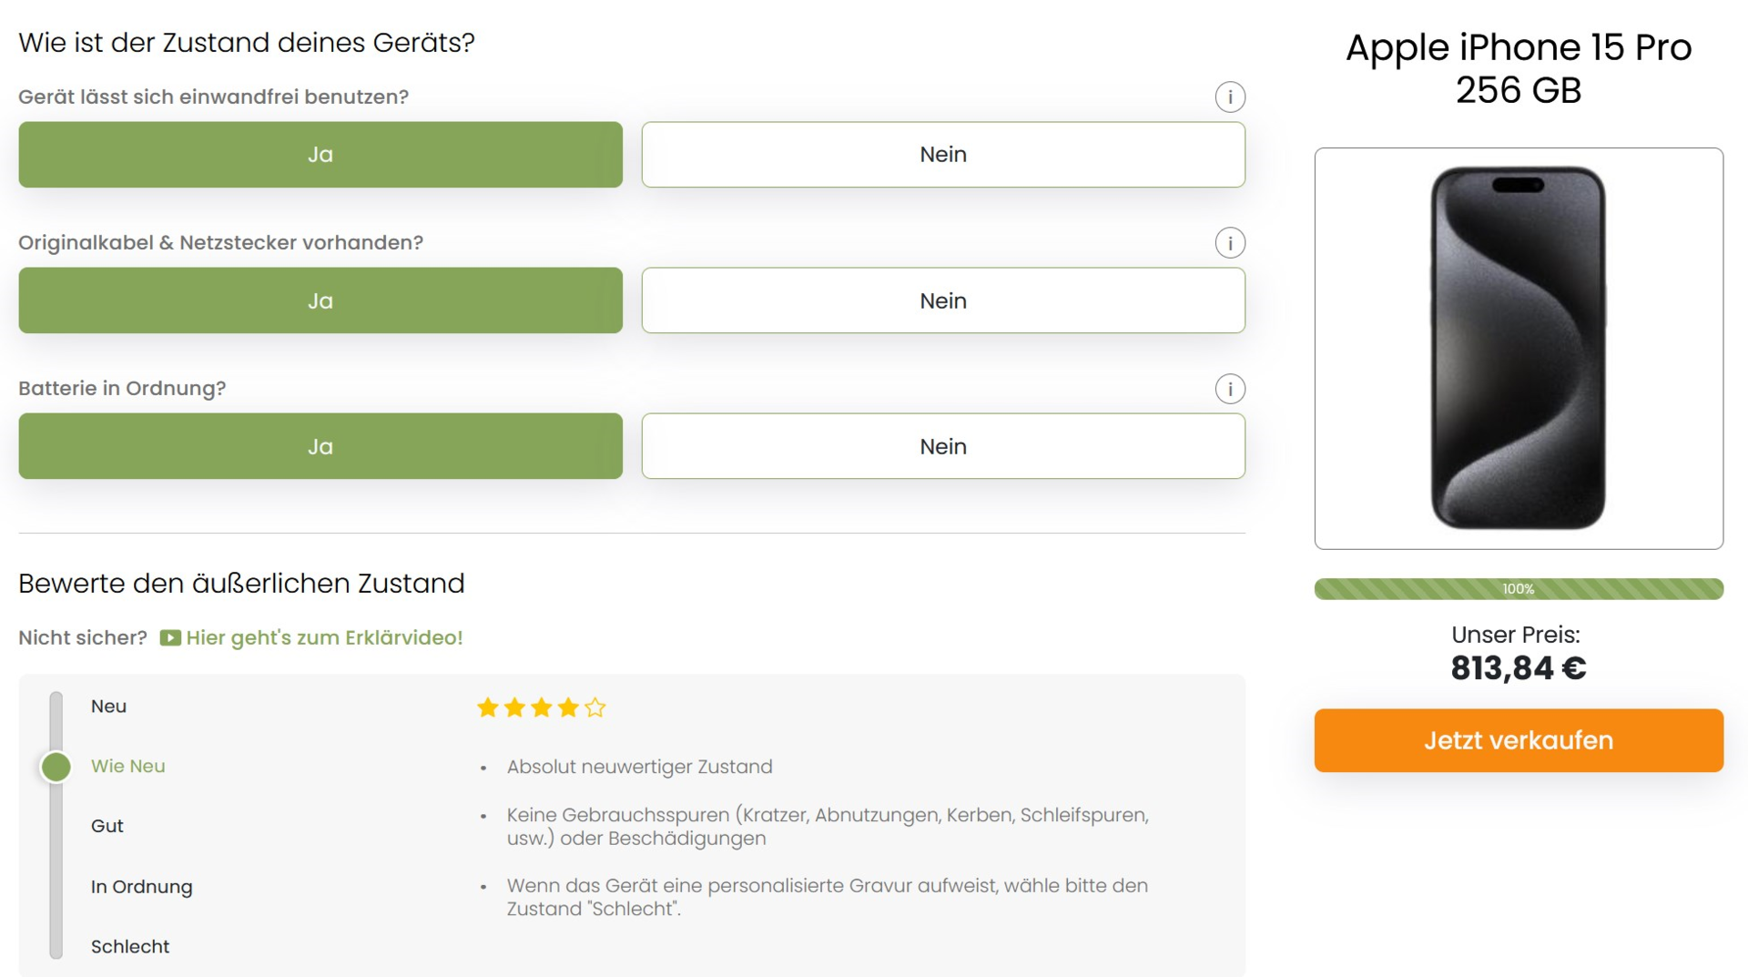Click the iPhone 15 Pro product image
1748x977 pixels.
[1518, 348]
